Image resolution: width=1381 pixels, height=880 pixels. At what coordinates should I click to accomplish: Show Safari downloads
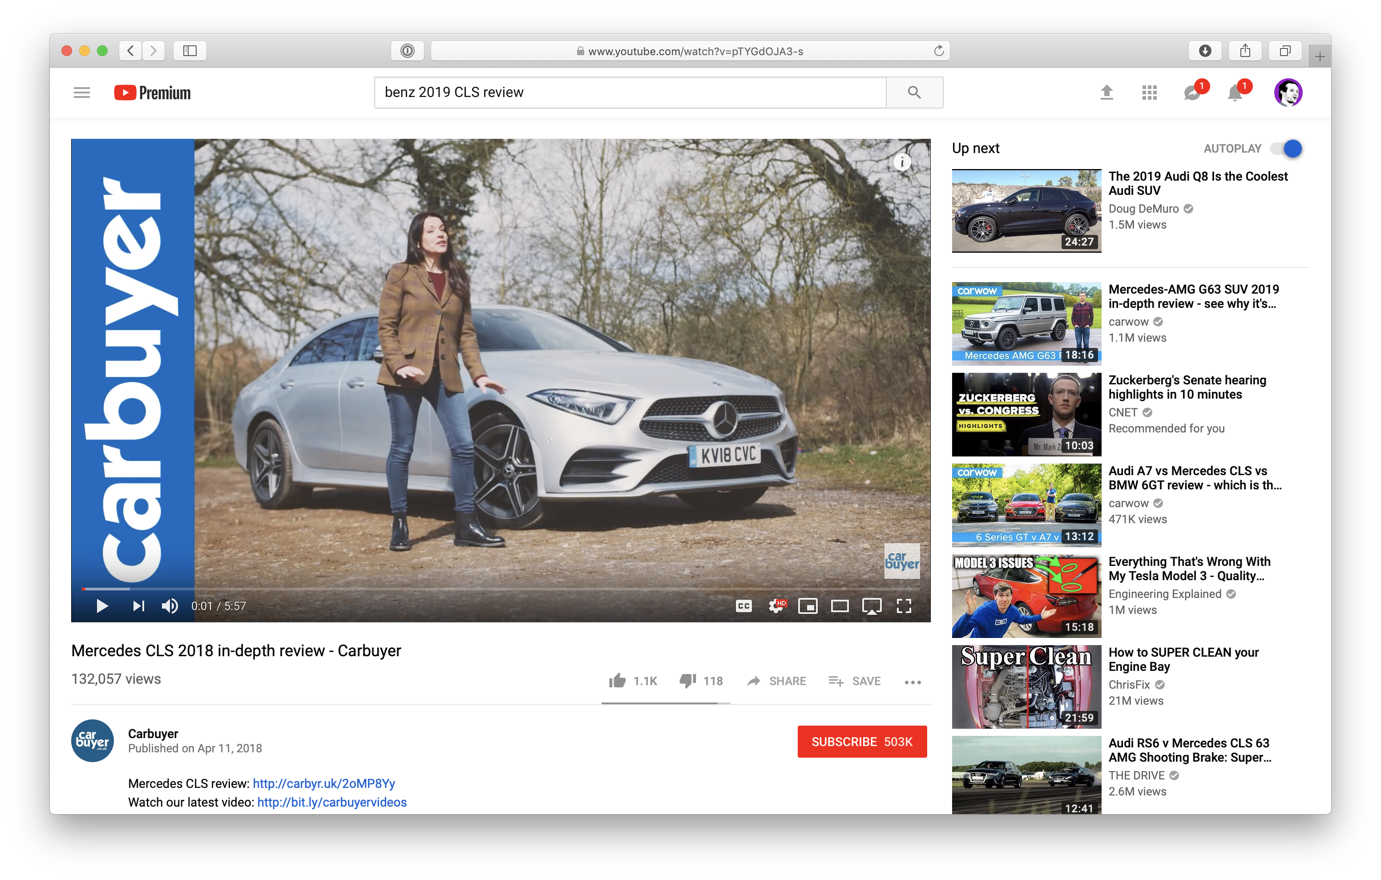[1205, 51]
